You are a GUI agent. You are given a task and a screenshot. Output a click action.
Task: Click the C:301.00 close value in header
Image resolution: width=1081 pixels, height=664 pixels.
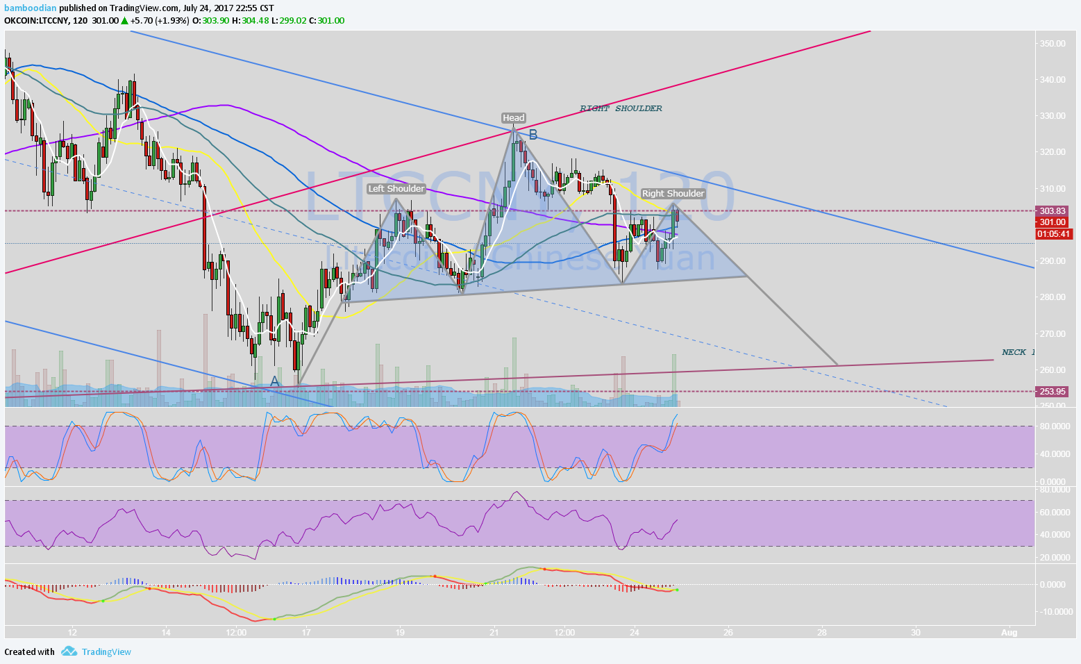(x=326, y=21)
